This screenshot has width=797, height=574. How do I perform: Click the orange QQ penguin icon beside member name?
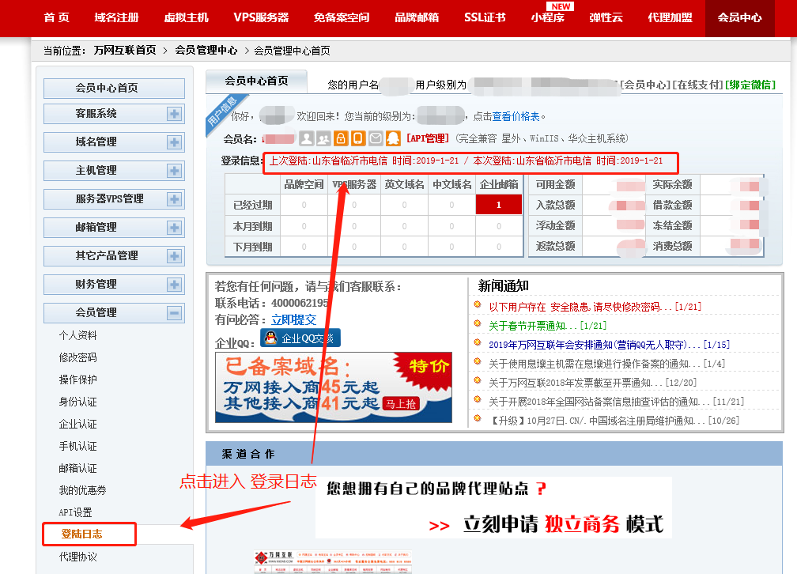[393, 138]
